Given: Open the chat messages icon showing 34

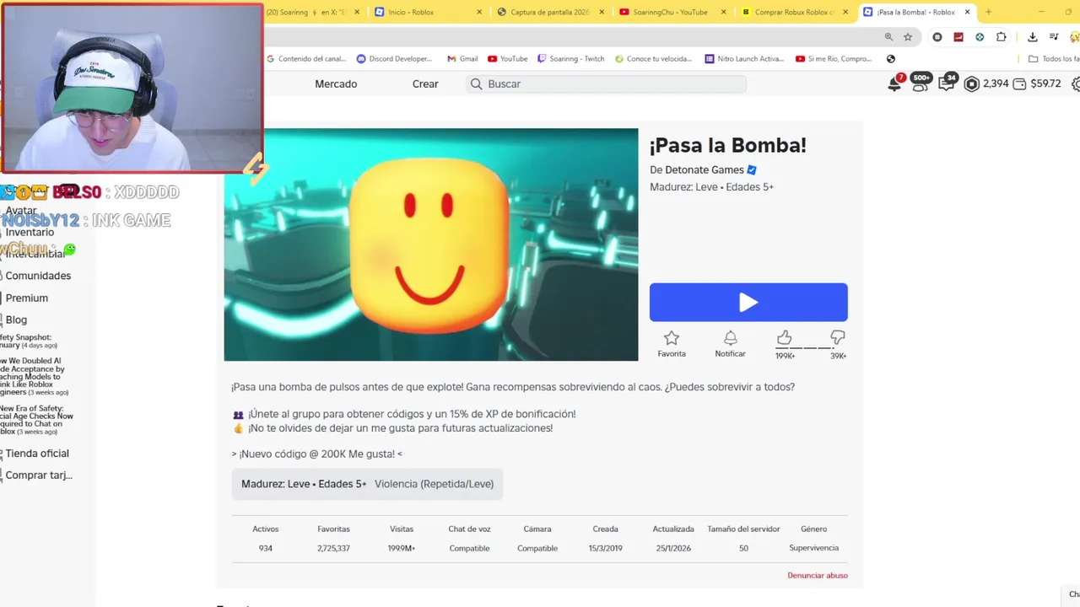Looking at the screenshot, I should click(x=947, y=83).
